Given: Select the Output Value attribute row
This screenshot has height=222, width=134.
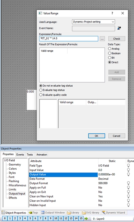Looking at the screenshot, I should click(x=63, y=174).
